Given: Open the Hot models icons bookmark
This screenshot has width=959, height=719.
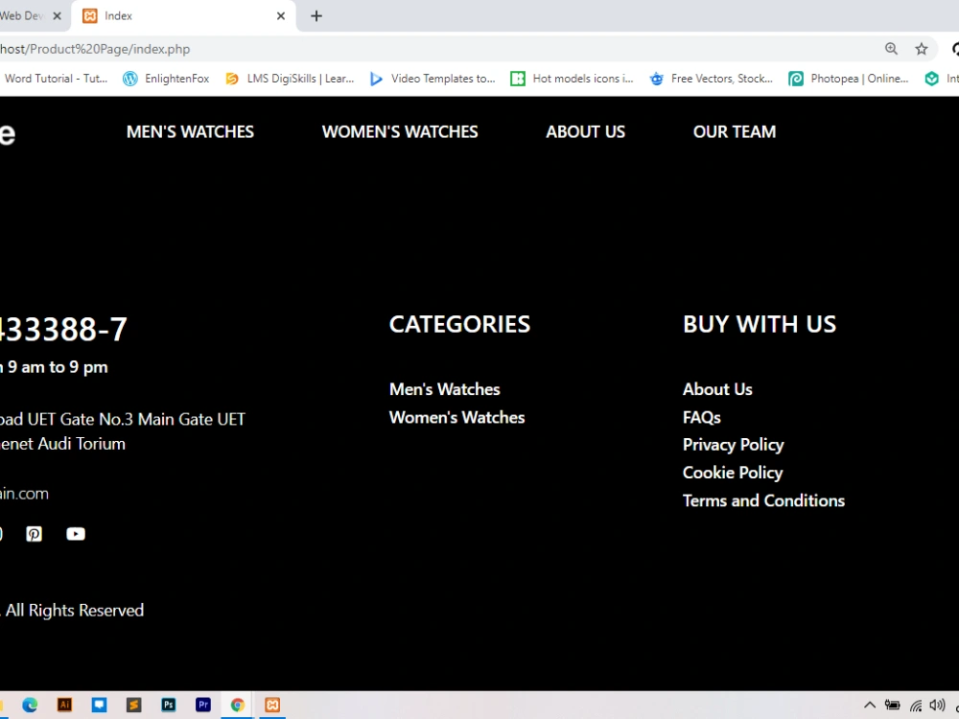Looking at the screenshot, I should pos(572,79).
